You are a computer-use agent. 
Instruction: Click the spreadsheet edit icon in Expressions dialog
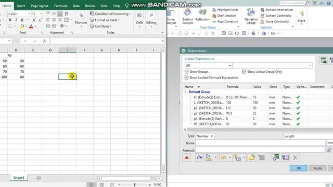click(x=324, y=60)
